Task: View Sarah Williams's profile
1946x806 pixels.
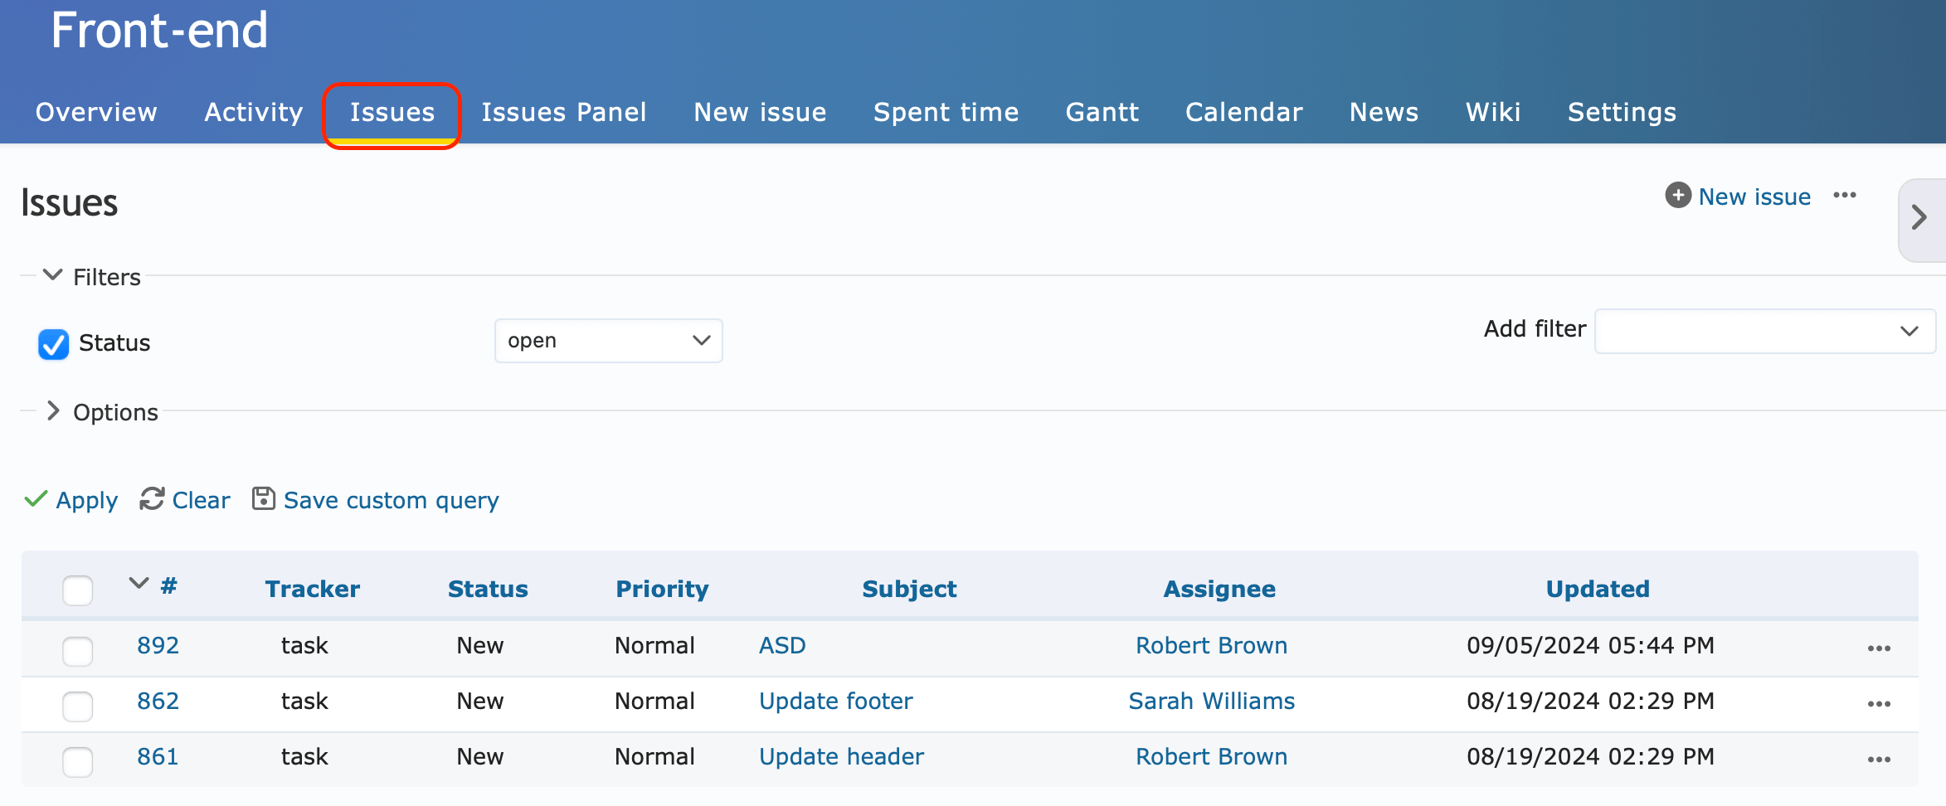Action: tap(1212, 701)
